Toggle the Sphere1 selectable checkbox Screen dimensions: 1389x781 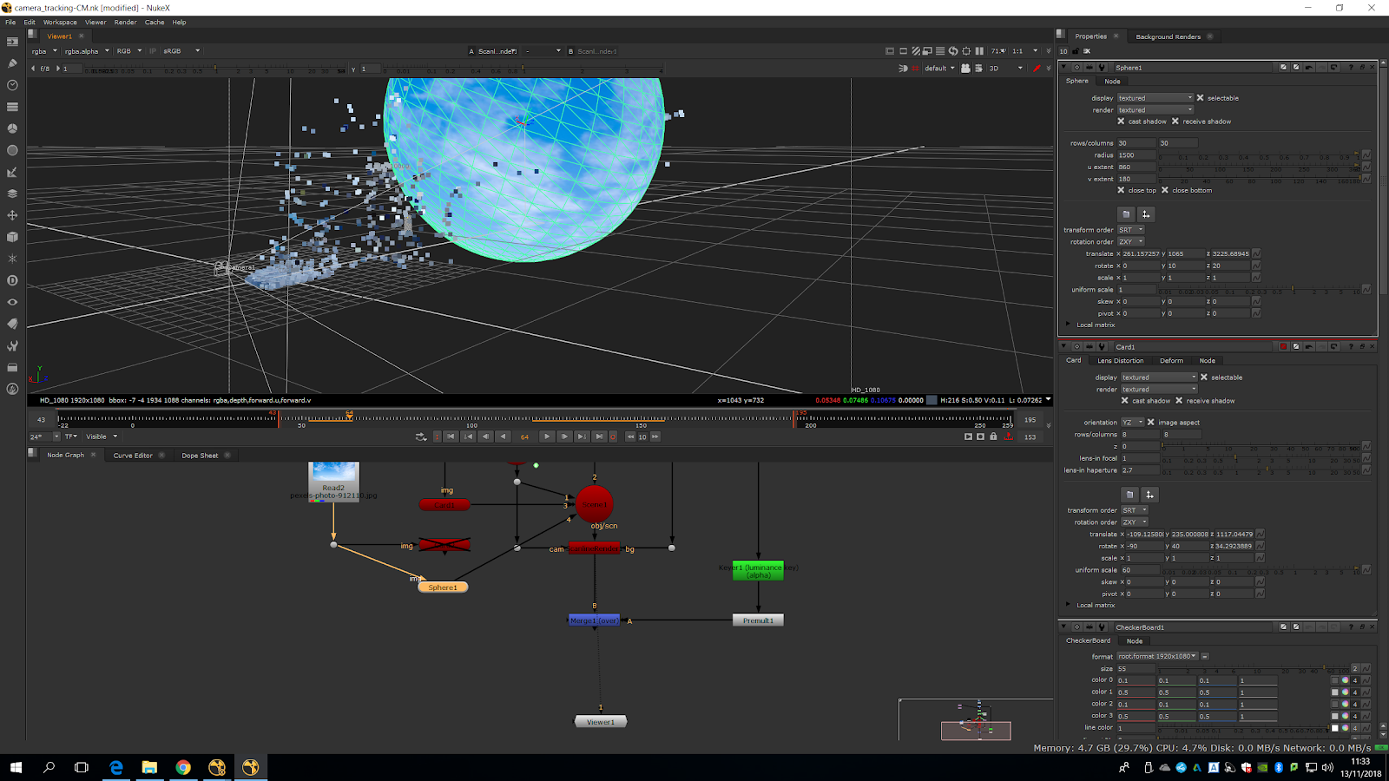point(1201,98)
